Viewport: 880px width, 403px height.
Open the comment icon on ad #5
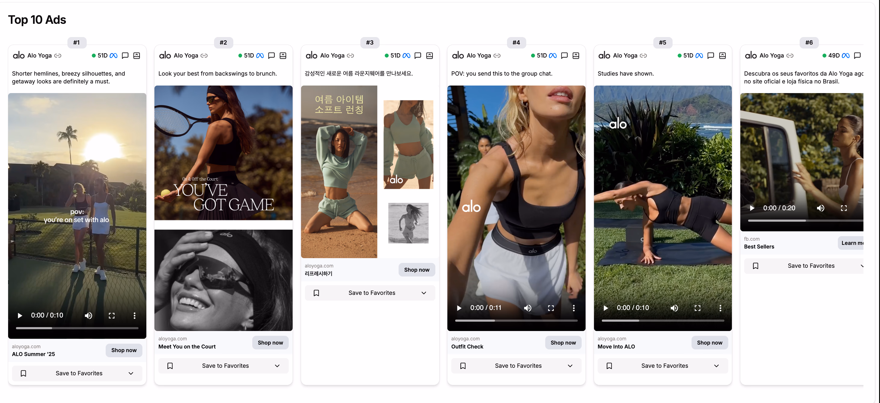pyautogui.click(x=711, y=55)
